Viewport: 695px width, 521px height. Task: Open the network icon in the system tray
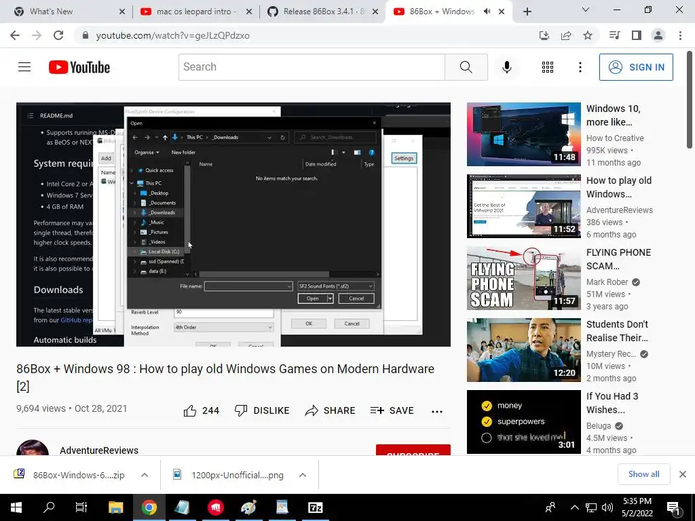pos(591,507)
